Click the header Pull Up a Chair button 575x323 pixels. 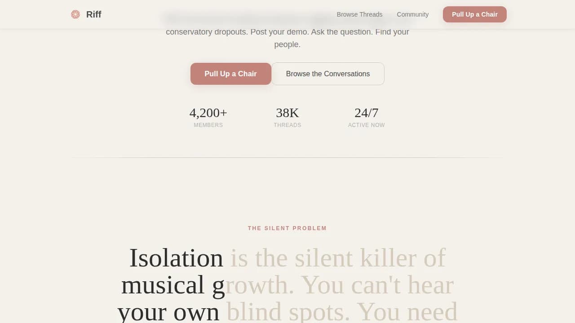coord(474,14)
